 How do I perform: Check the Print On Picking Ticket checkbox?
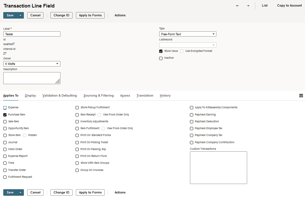77,143
